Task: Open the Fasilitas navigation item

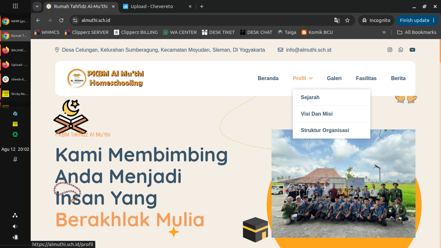Action: point(366,78)
